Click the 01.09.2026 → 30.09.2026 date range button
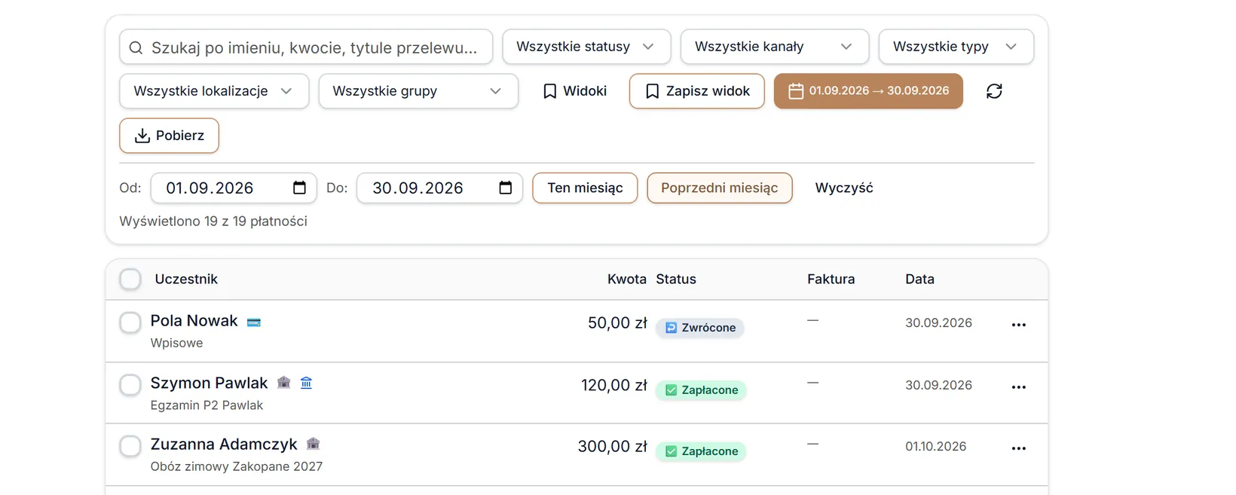 (x=868, y=91)
